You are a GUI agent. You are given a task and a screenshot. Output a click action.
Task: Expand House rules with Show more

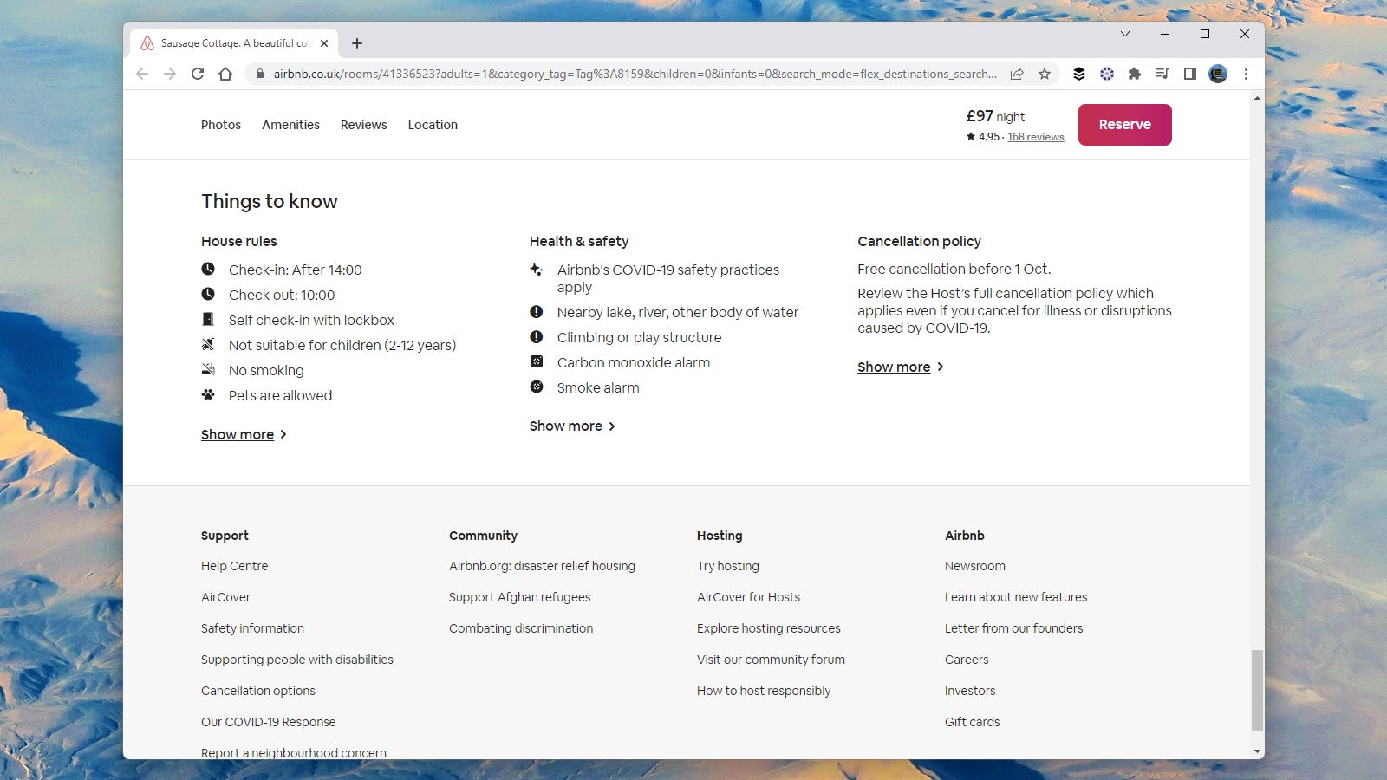238,434
